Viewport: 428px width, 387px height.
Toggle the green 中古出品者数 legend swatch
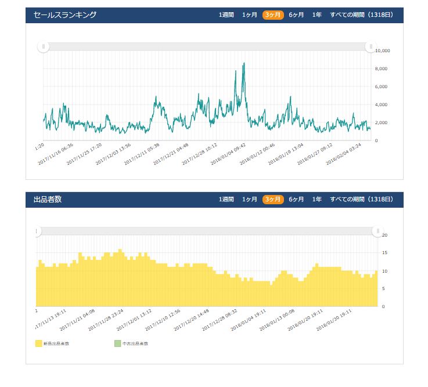(118, 343)
